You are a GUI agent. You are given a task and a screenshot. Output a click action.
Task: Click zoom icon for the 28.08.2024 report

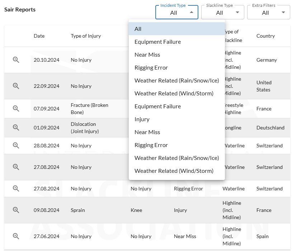pos(16,145)
